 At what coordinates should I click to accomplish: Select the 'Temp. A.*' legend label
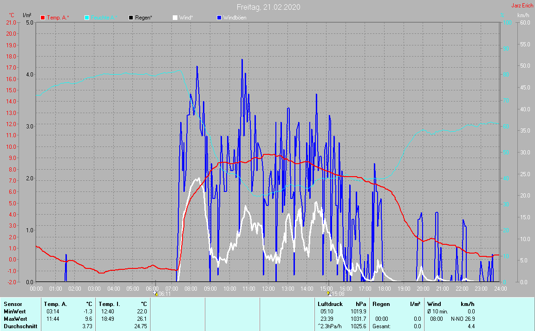tap(58, 18)
